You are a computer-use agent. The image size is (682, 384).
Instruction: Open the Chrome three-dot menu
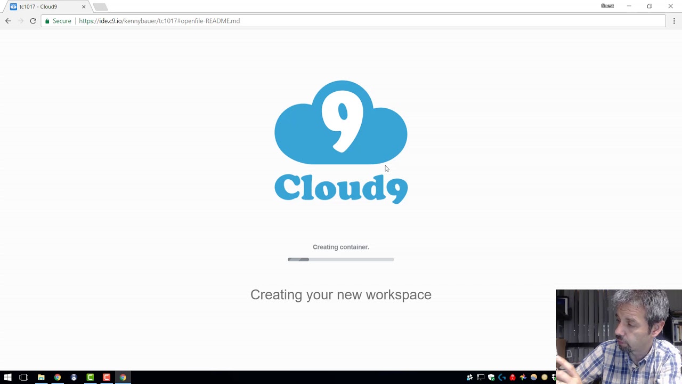pos(674,21)
